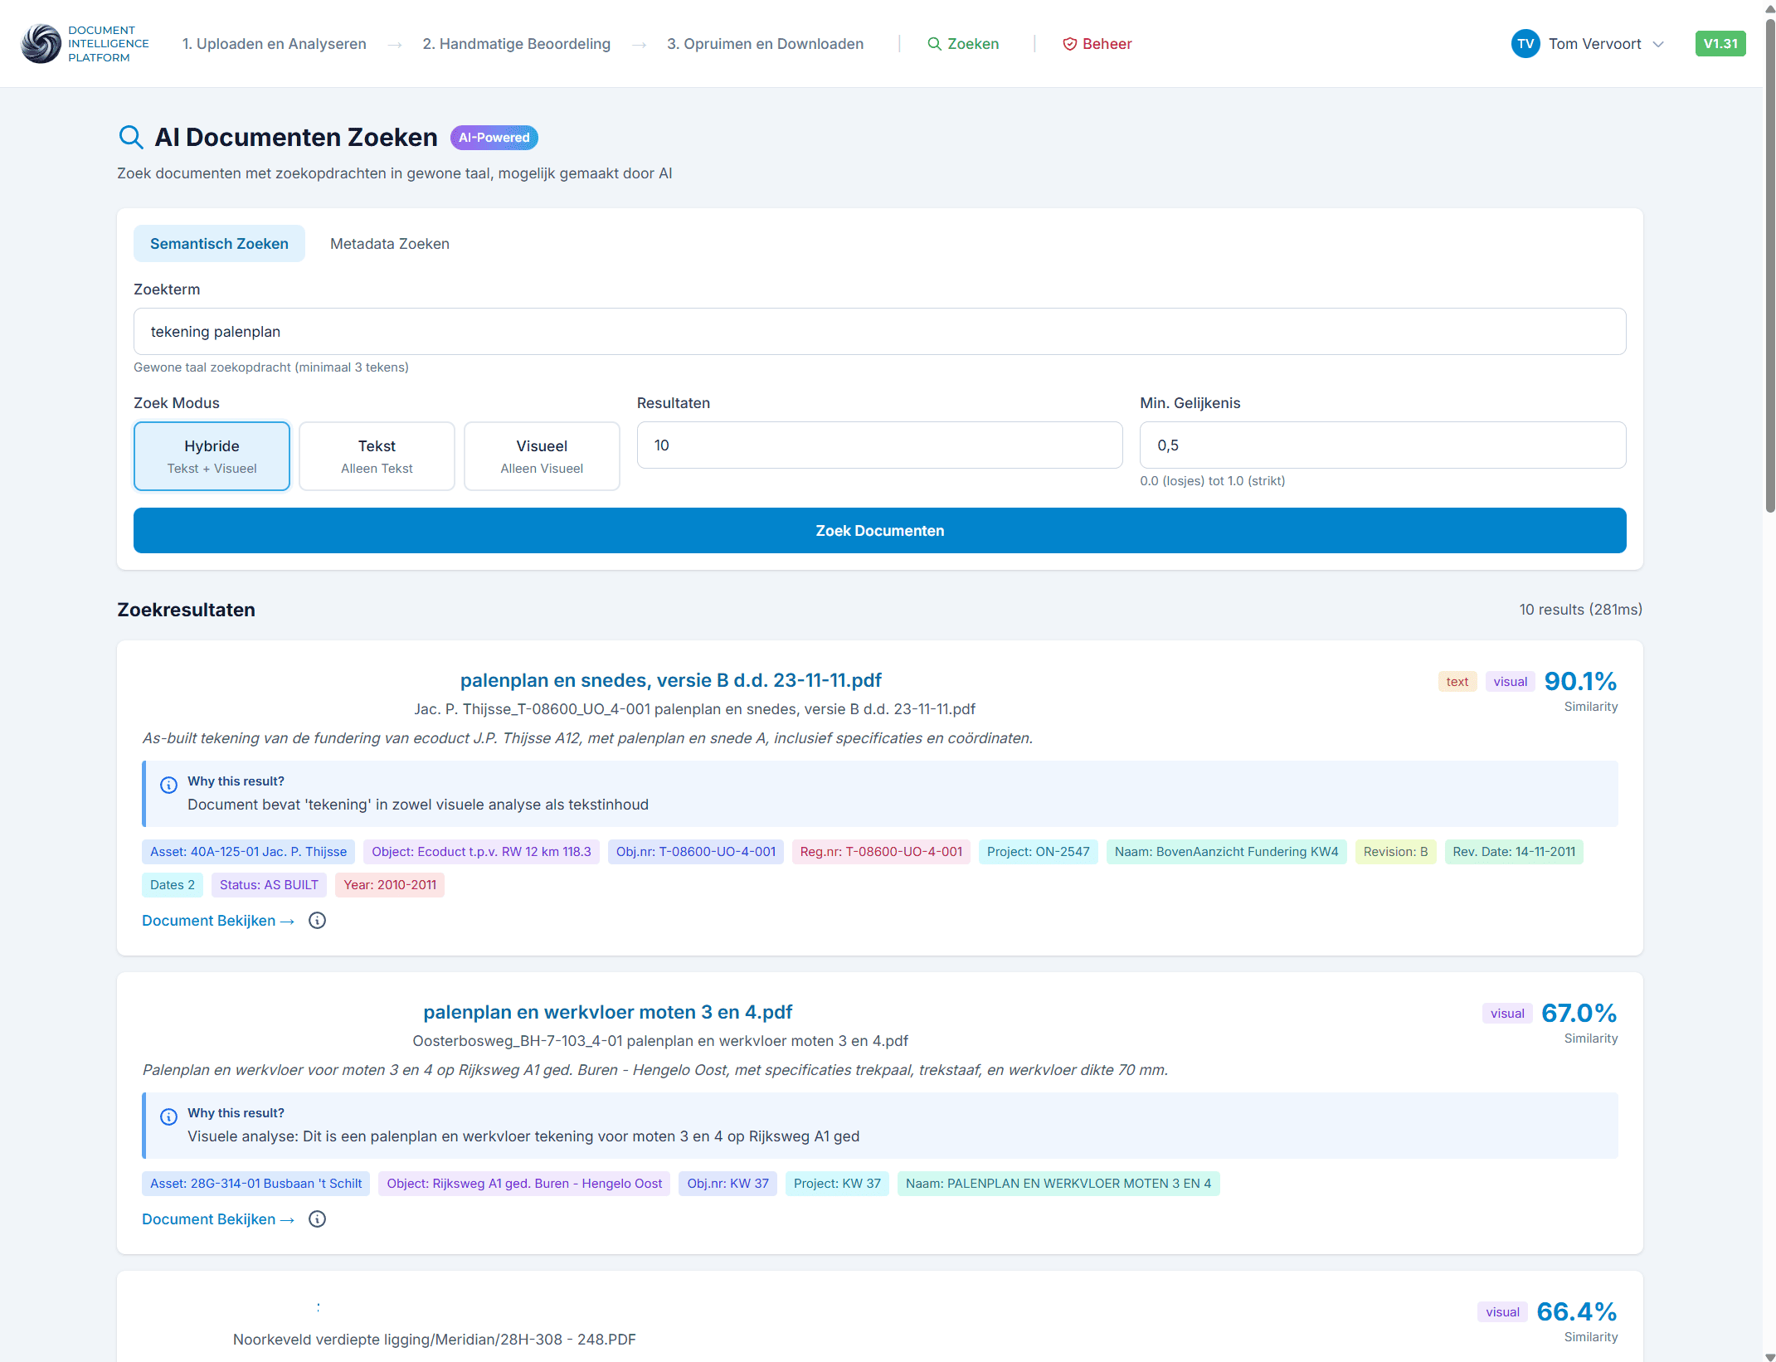Screen dimensions: 1776x1362
Task: Select the Hybride Tekst + Visueel mode
Action: pyautogui.click(x=212, y=455)
